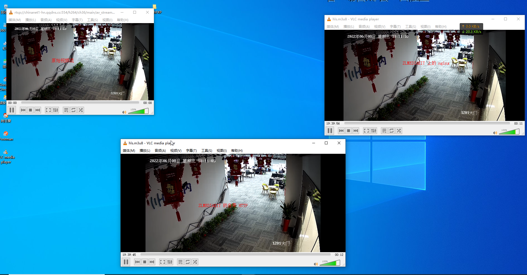Mute audio in the rtsp stream window
This screenshot has width=527, height=275.
click(x=124, y=112)
